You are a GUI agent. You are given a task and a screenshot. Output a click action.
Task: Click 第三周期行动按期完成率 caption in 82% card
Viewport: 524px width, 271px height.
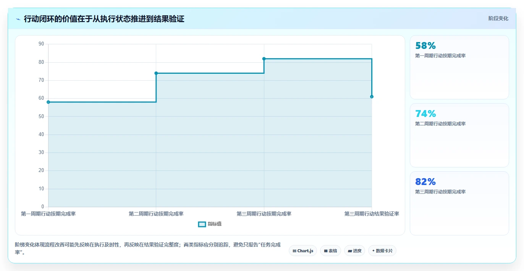(x=440, y=192)
